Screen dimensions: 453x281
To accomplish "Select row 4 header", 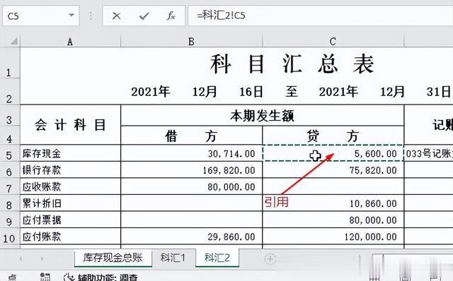I will point(9,135).
